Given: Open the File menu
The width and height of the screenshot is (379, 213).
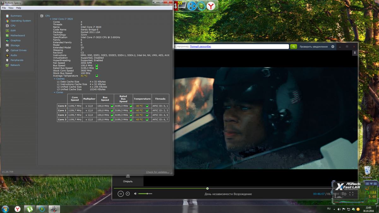Looking at the screenshot, I should coord(4,8).
